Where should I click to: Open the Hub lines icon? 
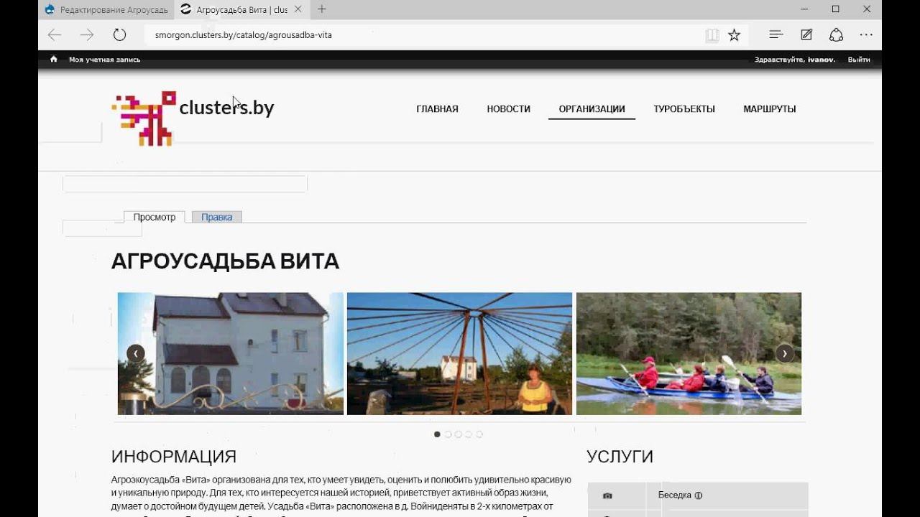776,34
